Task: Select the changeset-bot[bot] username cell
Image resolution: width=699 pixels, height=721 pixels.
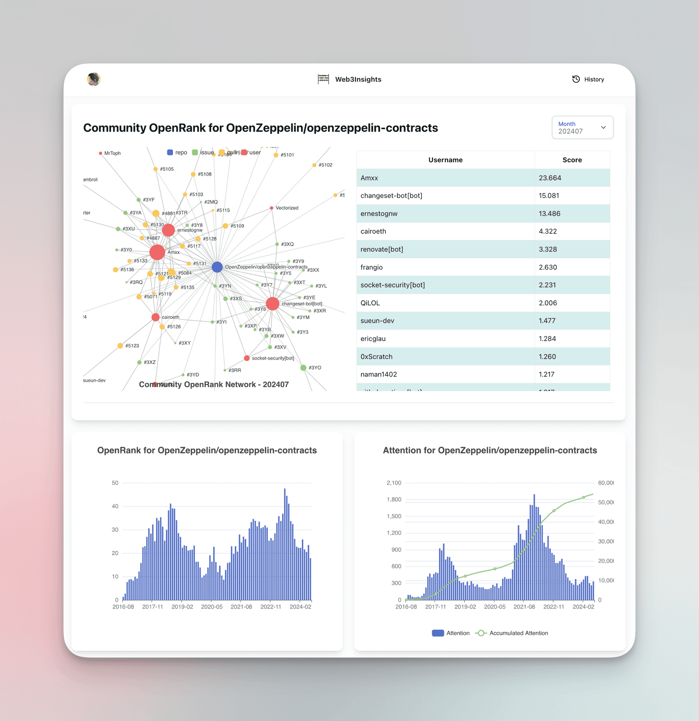Action: [x=446, y=196]
